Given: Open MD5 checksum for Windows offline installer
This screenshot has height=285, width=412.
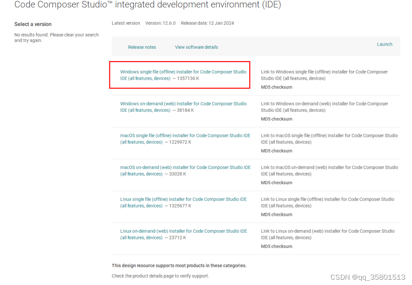Looking at the screenshot, I should tap(277, 87).
